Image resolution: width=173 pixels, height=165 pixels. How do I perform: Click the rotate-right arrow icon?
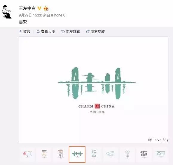click(88, 32)
